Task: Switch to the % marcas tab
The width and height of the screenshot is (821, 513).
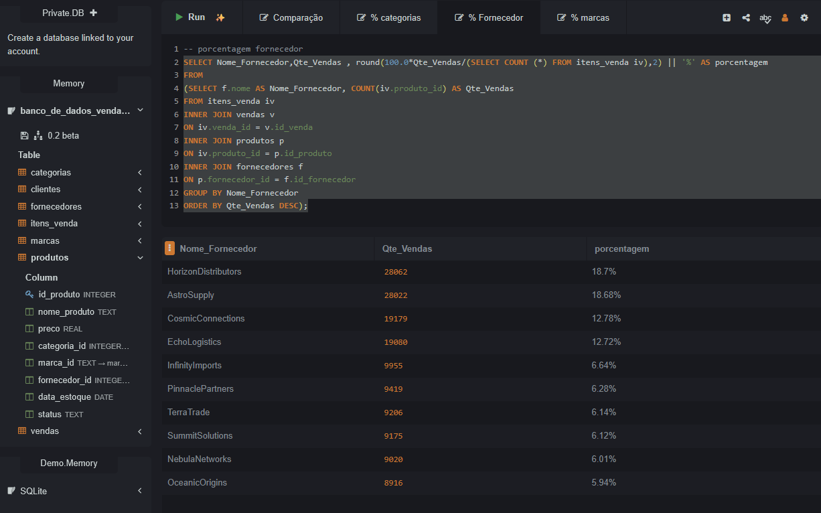Action: tap(583, 17)
